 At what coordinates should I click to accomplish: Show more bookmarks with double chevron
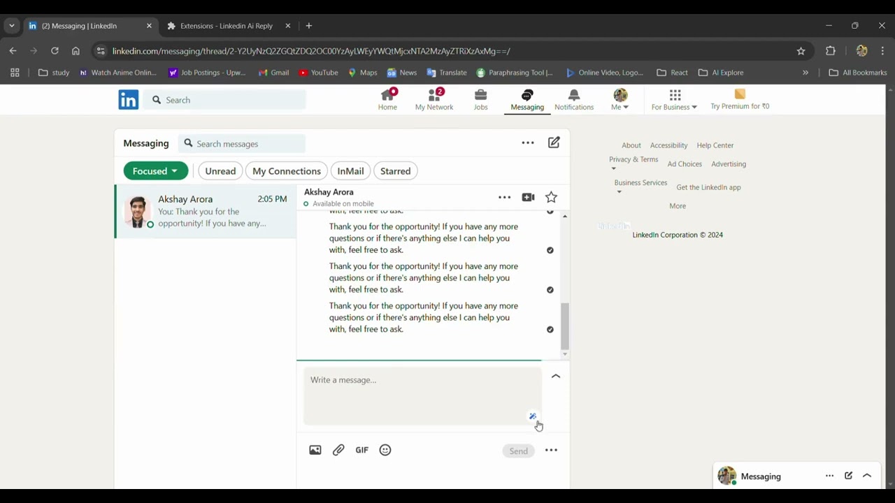tap(805, 73)
